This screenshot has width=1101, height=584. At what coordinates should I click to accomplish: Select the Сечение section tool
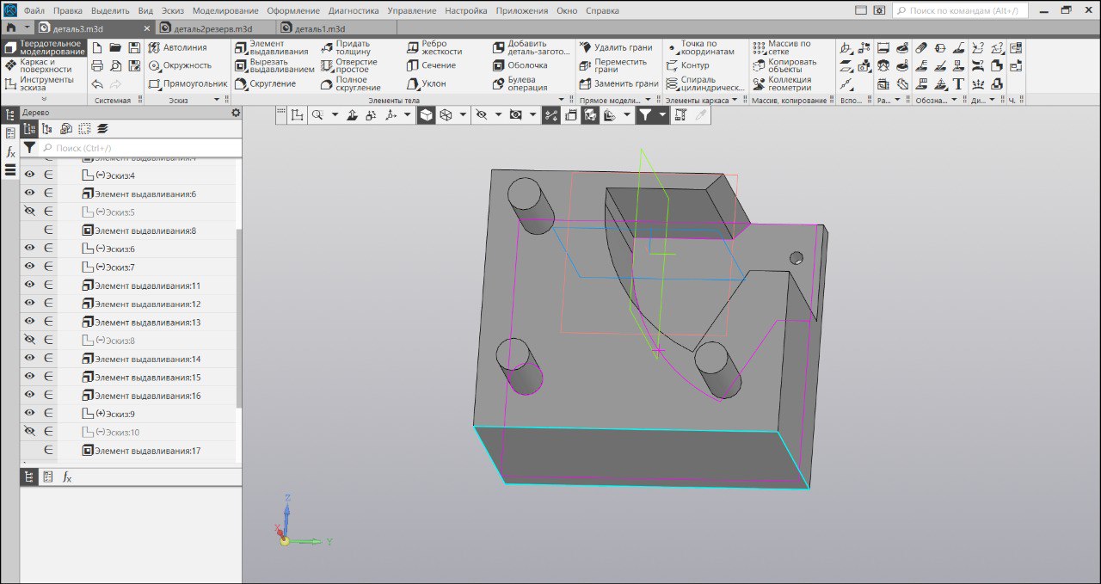click(431, 65)
